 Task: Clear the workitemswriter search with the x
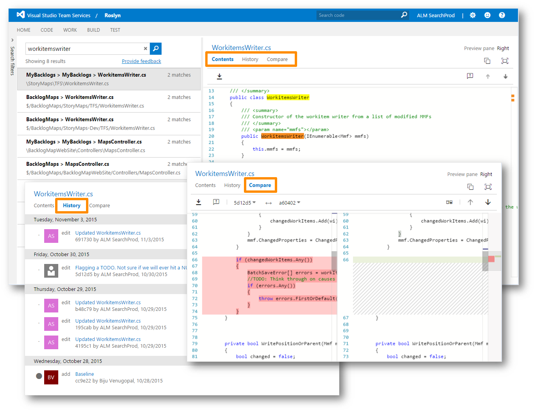tap(145, 48)
